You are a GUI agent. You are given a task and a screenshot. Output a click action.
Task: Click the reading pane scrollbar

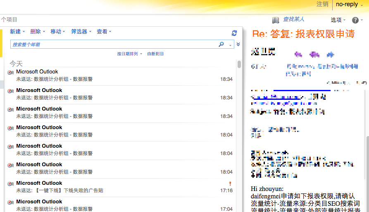367,174
